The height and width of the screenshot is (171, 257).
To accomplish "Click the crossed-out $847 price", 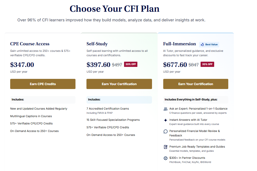I will (194, 65).
